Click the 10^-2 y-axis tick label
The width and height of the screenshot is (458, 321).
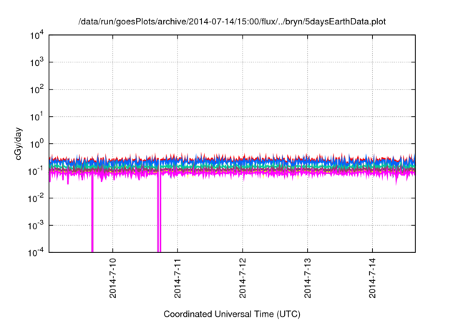tap(36, 198)
